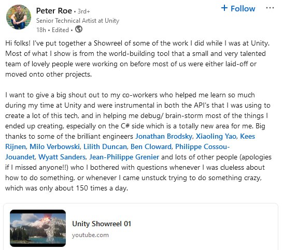Open Jonathan Brodsky's profile

tap(164, 136)
